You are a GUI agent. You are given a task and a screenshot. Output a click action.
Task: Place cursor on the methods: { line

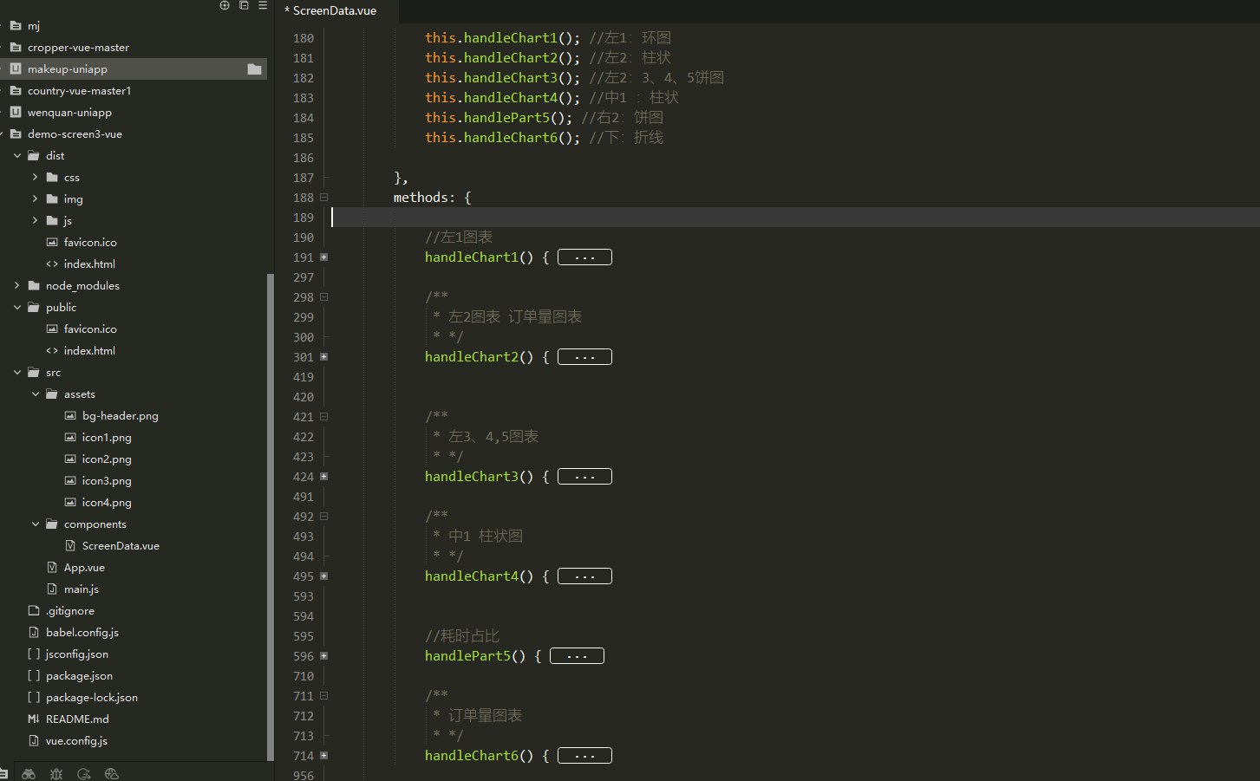click(432, 198)
